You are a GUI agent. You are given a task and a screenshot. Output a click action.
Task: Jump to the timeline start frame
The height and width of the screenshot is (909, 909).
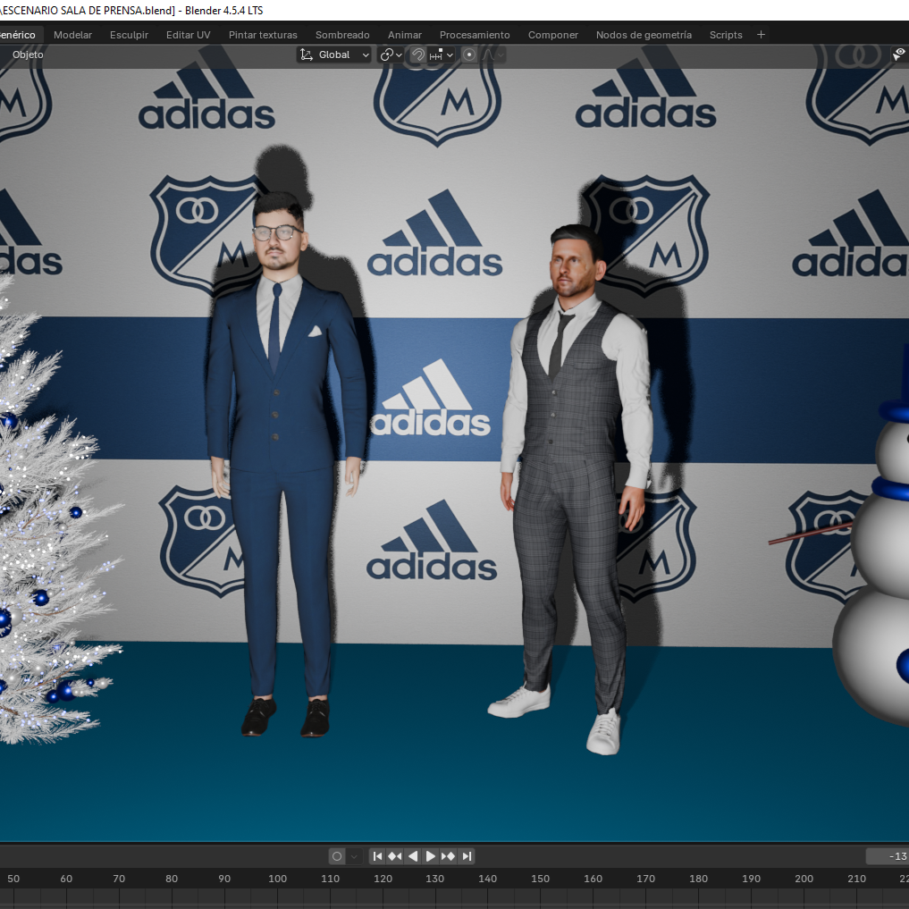coord(377,856)
